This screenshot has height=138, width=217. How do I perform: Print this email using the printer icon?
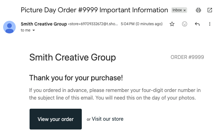[x=198, y=10]
